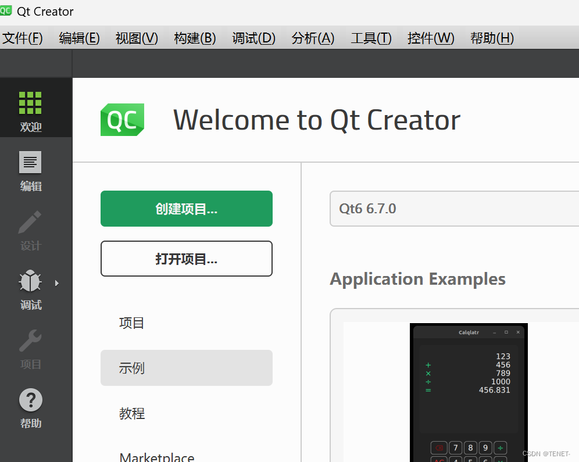Open the Qt6 6.7.0 version combo box
Image resolution: width=579 pixels, height=462 pixels.
454,209
